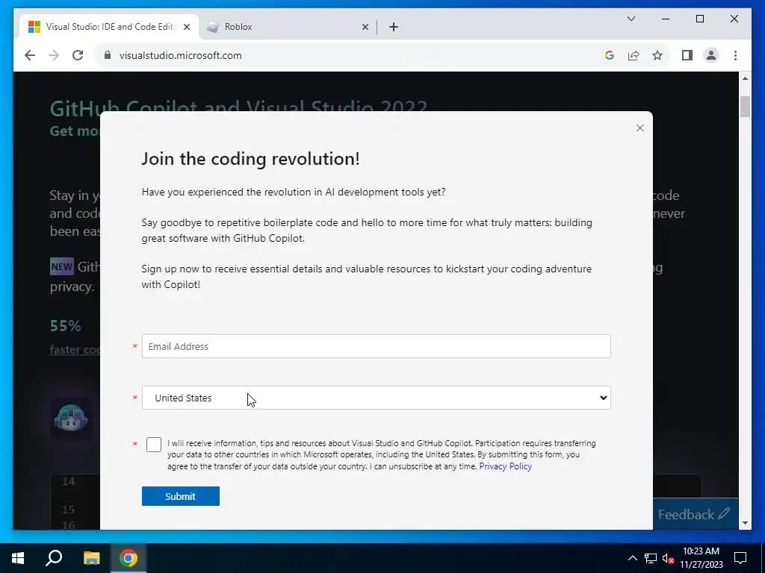765x573 pixels.
Task: Open the muted volume tray icon
Action: point(669,558)
